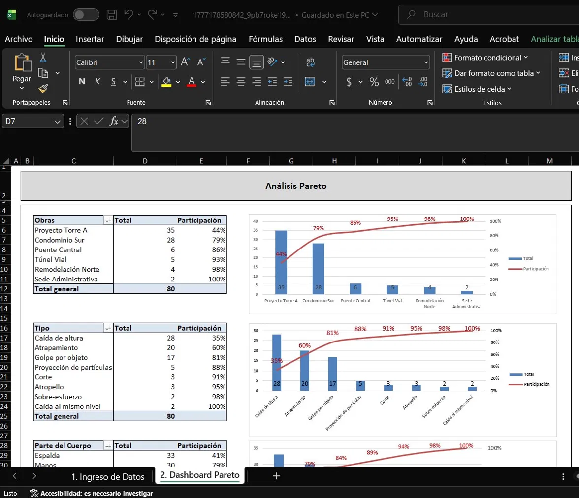Screen dimensions: 579x498
Task: Toggle underline (S) formatting
Action: 114,82
